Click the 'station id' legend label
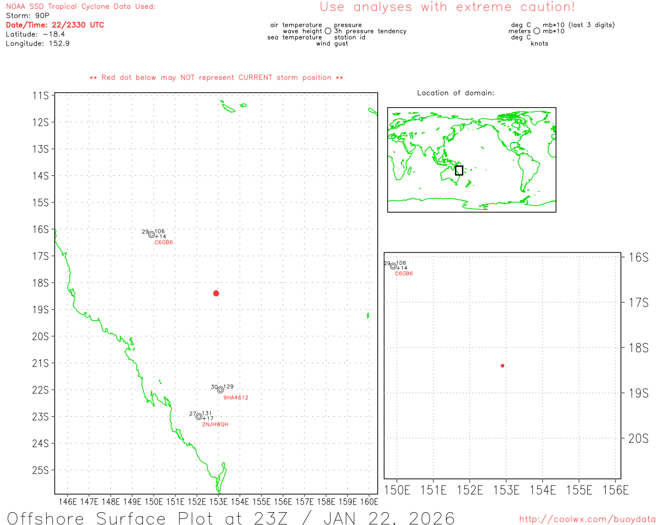Screen dimensions: 656x525 (350, 37)
